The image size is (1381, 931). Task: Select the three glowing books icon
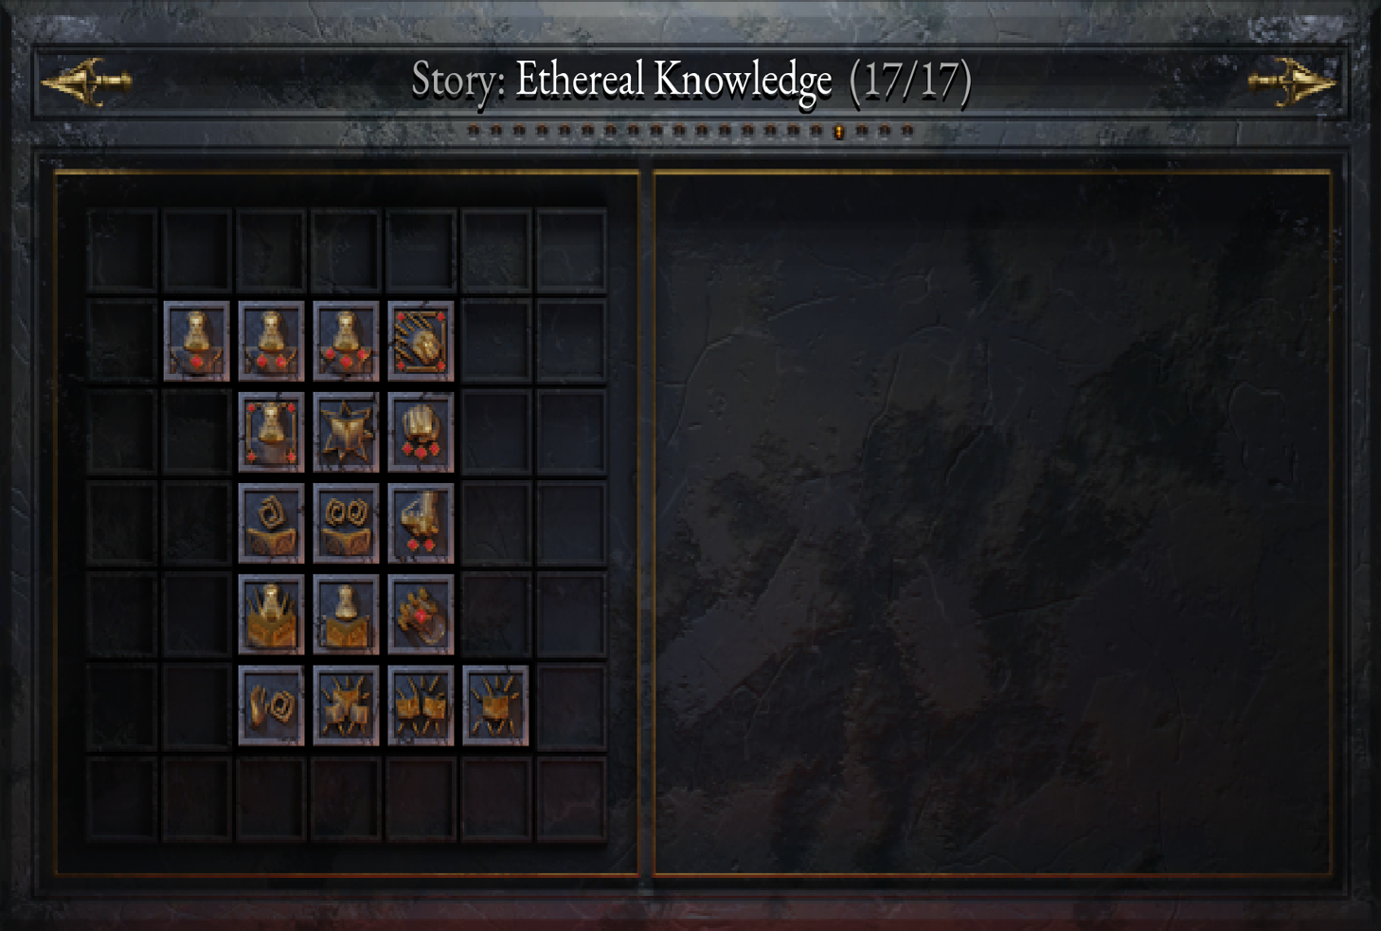coord(346,705)
